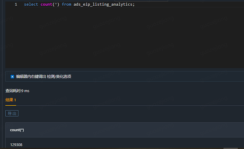Click the count(*) column header

(x=17, y=130)
